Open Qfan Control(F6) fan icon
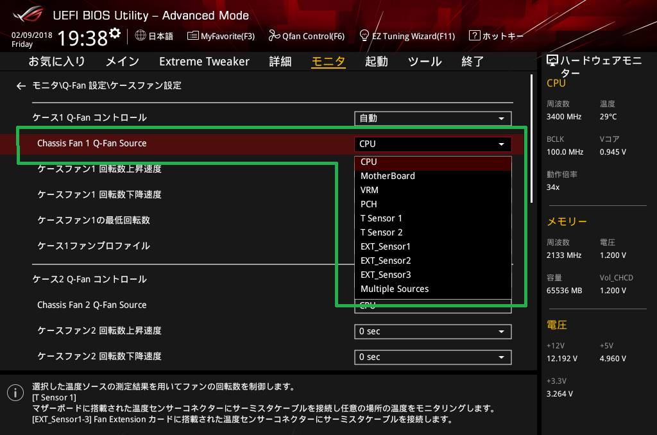 (274, 36)
